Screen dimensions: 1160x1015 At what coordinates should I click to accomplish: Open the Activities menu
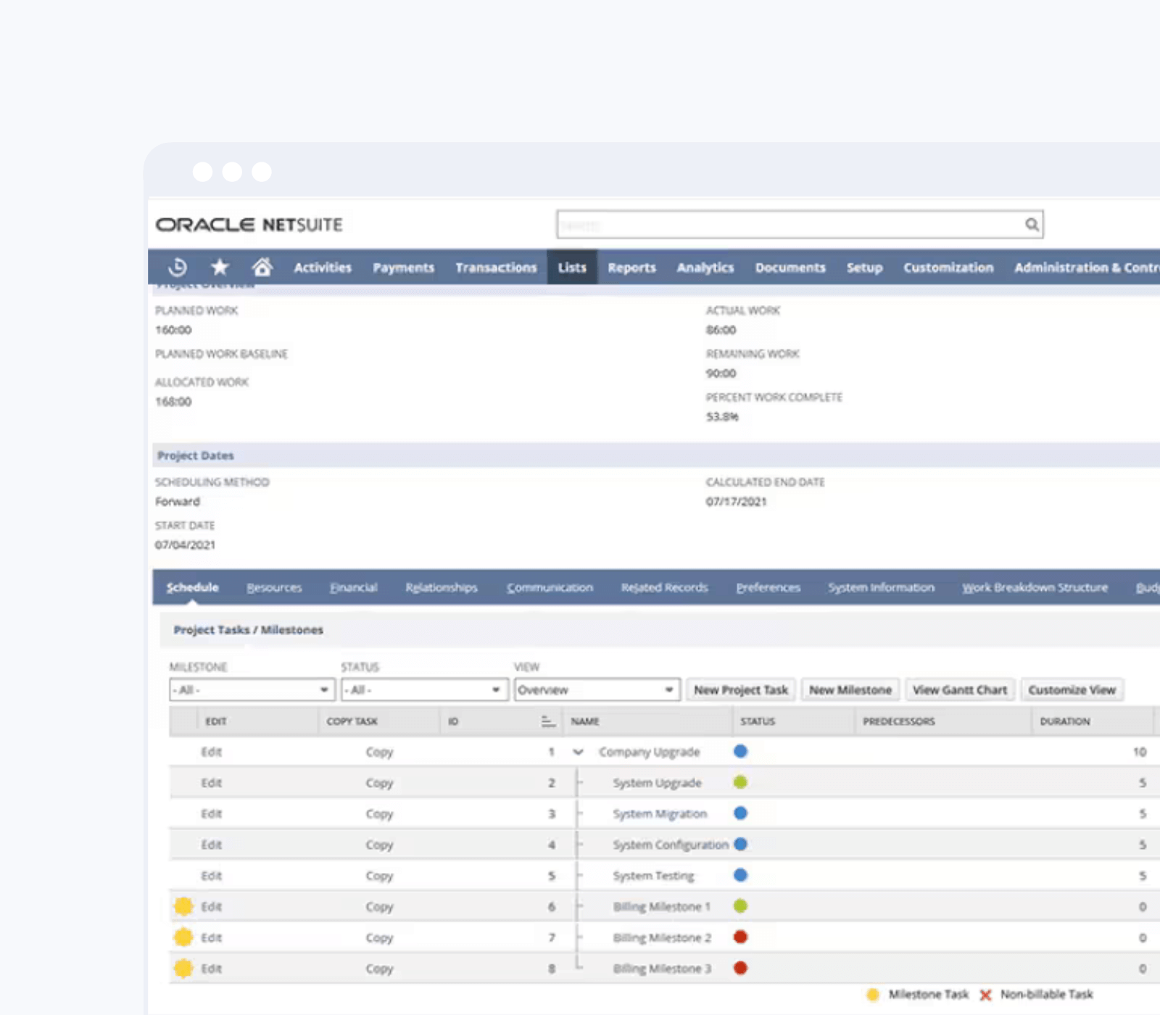click(x=323, y=268)
